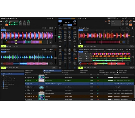Image resolution: width=135 pixels, height=118 pixels.
Task: Open the All Tracks favorite tab
Action: pos(47,73)
